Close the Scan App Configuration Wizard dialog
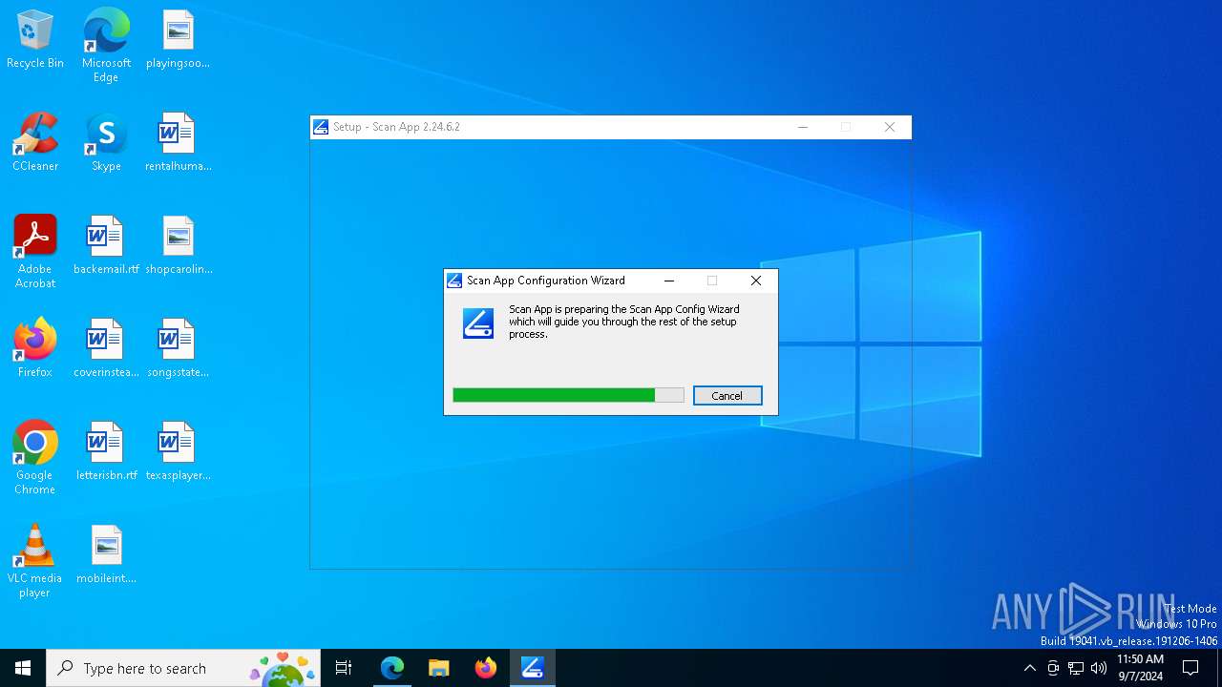1222x687 pixels. (756, 281)
